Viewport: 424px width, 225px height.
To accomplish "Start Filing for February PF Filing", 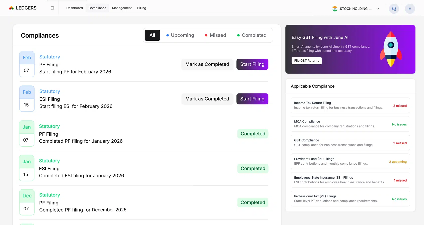I will [252, 64].
